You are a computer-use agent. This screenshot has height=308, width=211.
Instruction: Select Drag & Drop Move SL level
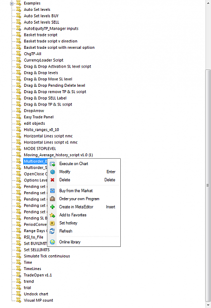point(48,79)
